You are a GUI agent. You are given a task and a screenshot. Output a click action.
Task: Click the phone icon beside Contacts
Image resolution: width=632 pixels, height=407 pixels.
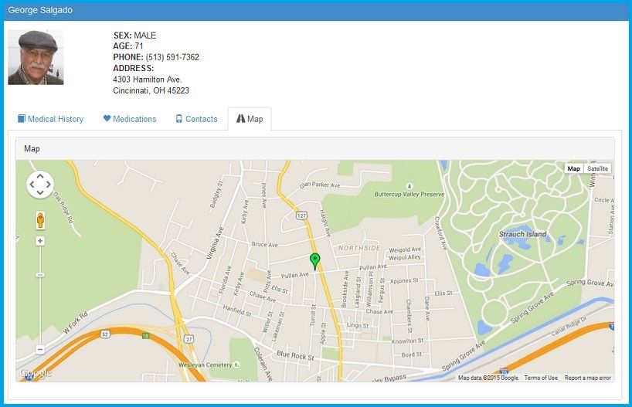click(179, 118)
